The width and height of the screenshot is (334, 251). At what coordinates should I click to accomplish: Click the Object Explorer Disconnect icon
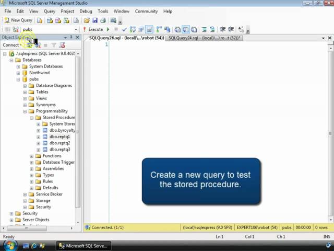point(38,45)
